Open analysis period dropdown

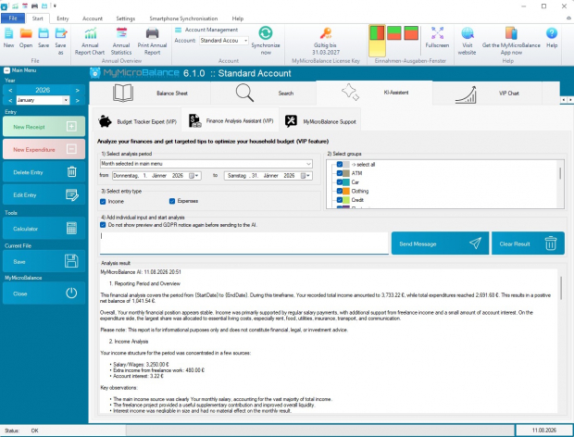206,164
